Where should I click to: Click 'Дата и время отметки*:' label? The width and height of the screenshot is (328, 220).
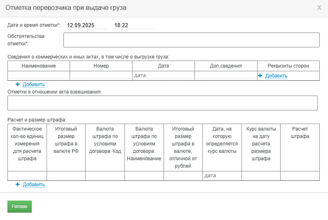(x=34, y=25)
